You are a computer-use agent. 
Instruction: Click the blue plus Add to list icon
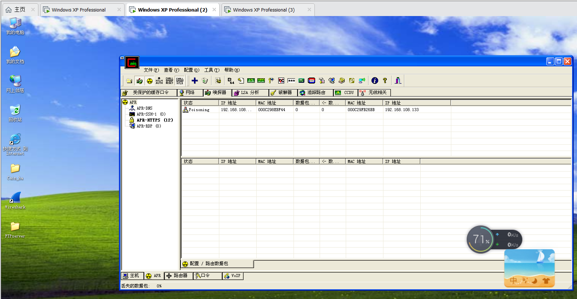click(195, 81)
